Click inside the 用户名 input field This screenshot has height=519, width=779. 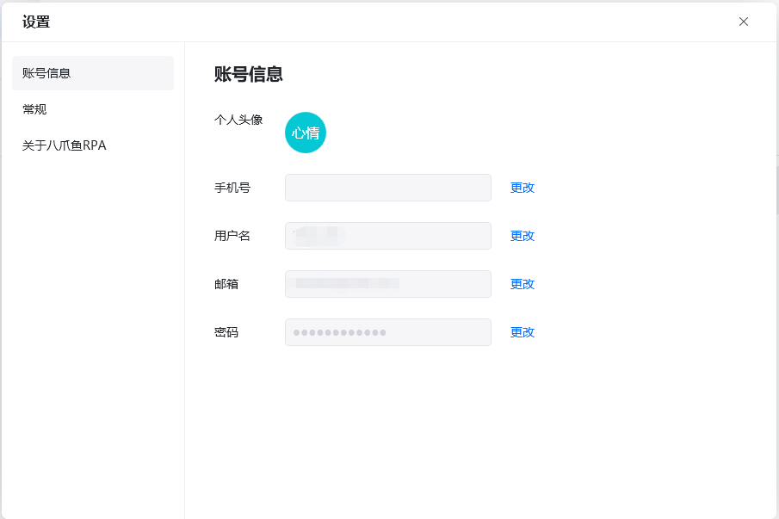pyautogui.click(x=387, y=235)
